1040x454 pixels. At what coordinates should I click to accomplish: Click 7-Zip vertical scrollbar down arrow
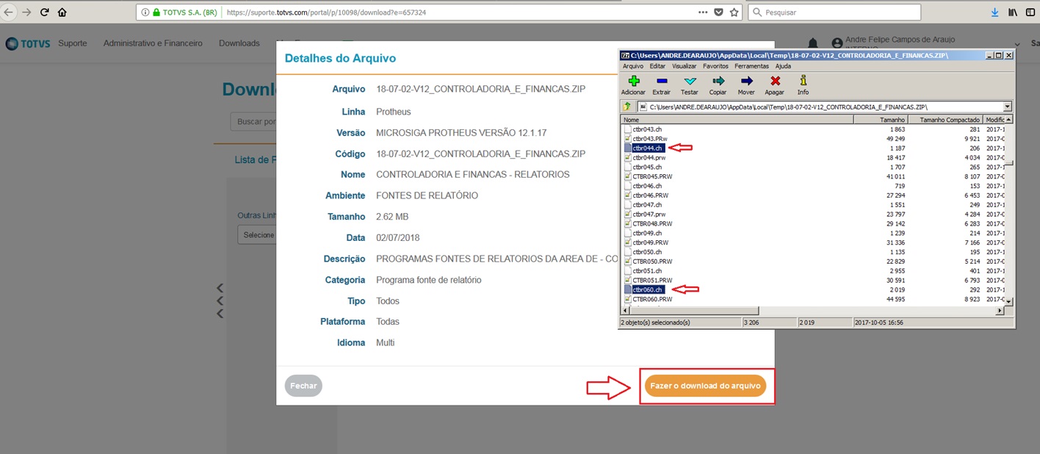point(1008,302)
